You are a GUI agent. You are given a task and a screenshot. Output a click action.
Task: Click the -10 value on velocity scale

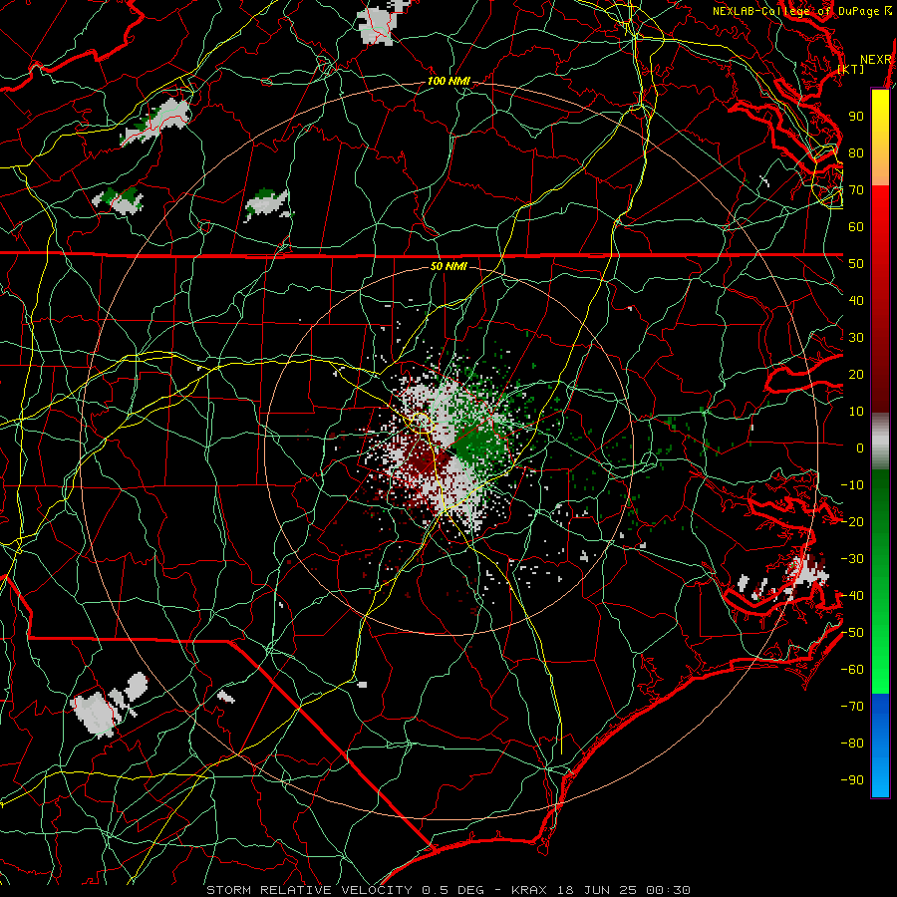coord(852,485)
